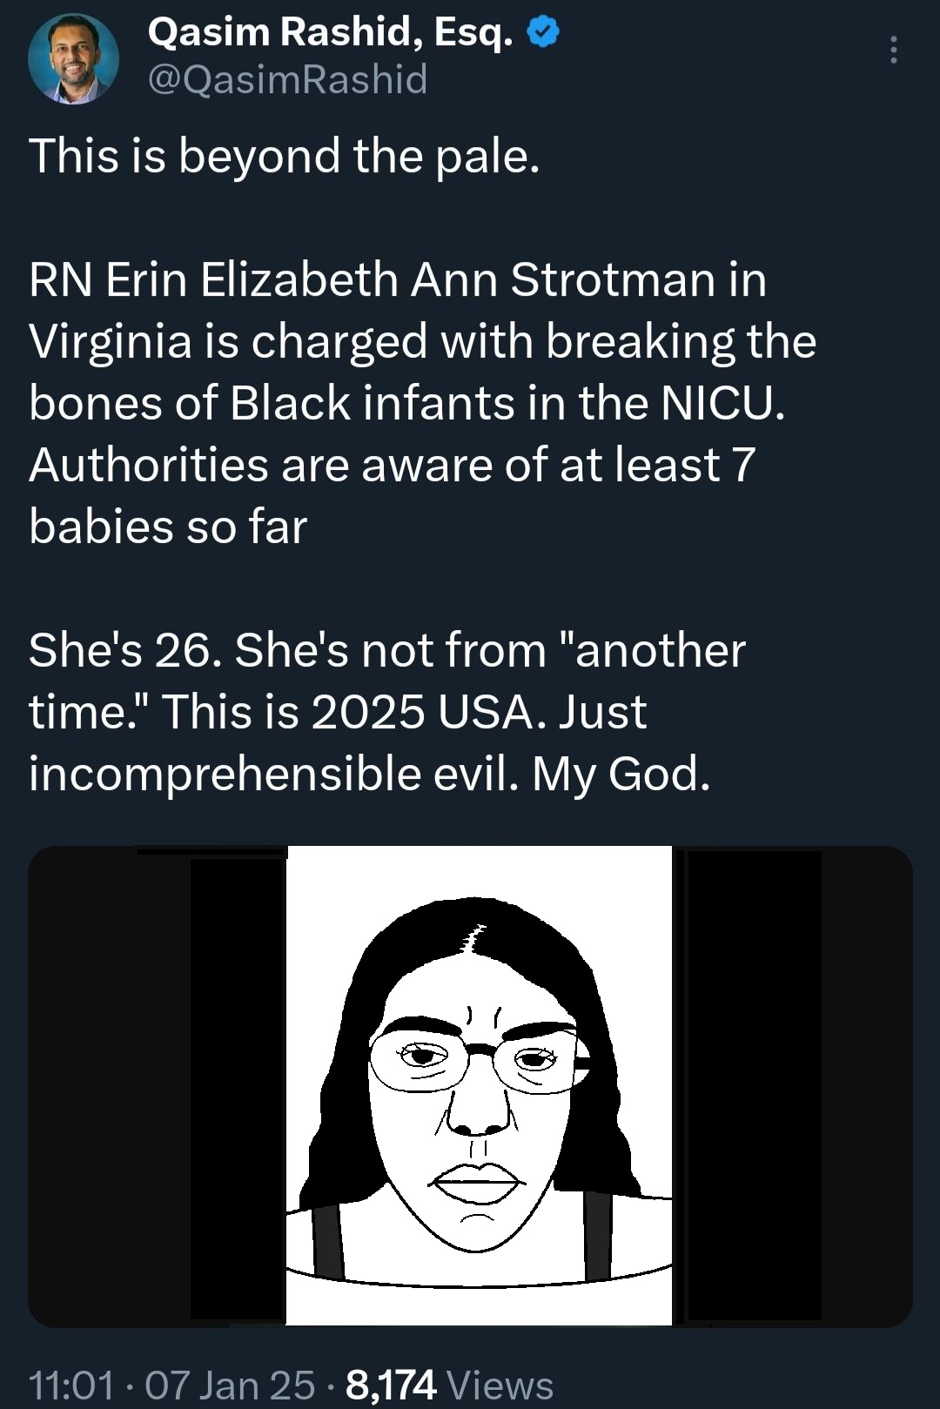This screenshot has width=940, height=1409.
Task: Tap the text "babies so far"
Action: click(x=168, y=527)
